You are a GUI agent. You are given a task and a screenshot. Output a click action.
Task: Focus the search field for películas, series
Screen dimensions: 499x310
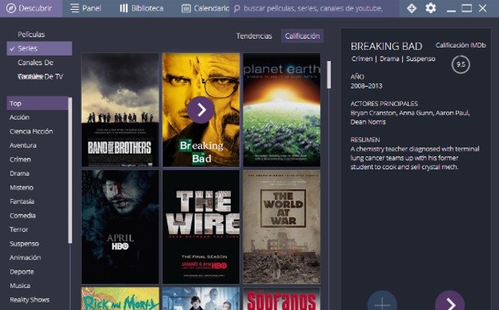tap(313, 9)
